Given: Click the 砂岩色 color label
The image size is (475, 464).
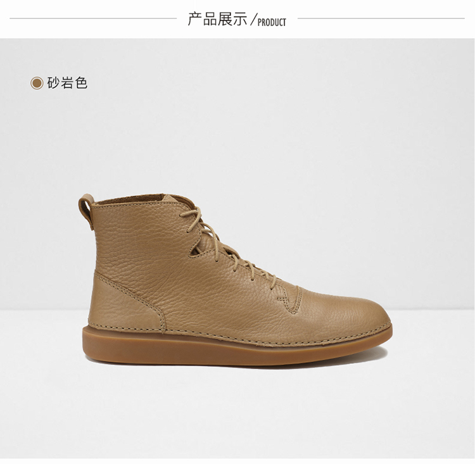Looking at the screenshot, I should (x=67, y=83).
